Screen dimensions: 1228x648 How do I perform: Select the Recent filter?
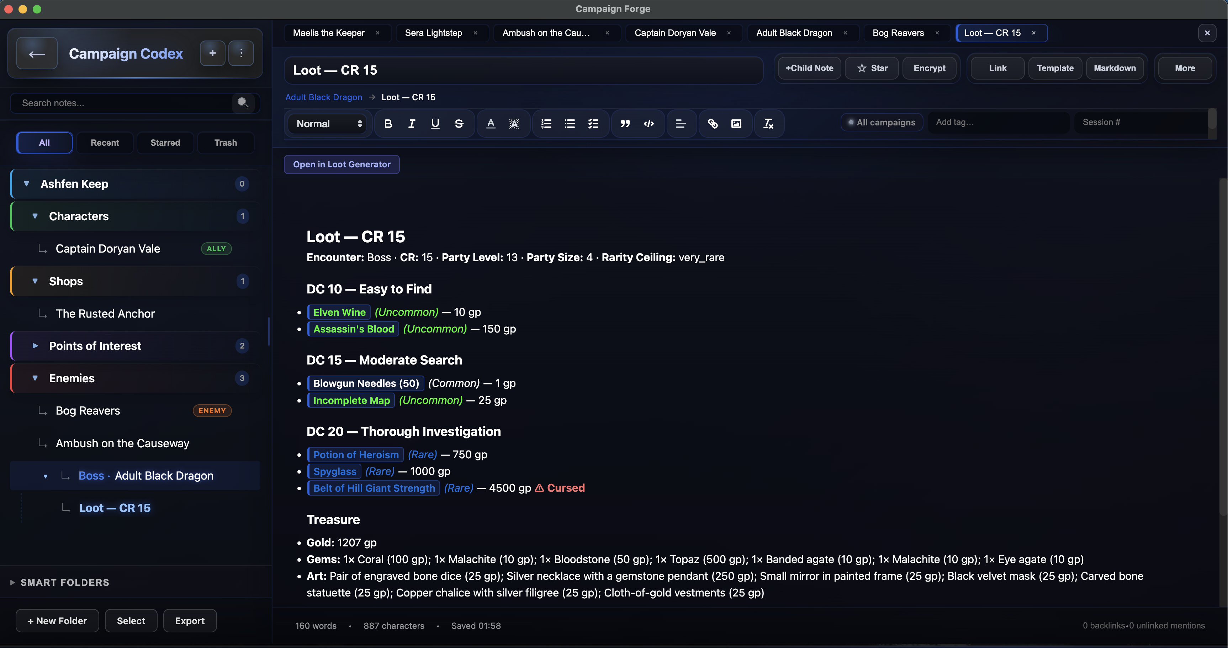(x=105, y=143)
